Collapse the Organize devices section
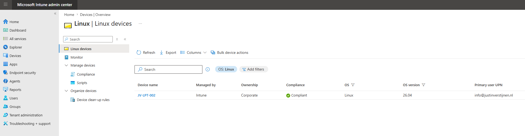The image size is (525, 136). [x=66, y=91]
